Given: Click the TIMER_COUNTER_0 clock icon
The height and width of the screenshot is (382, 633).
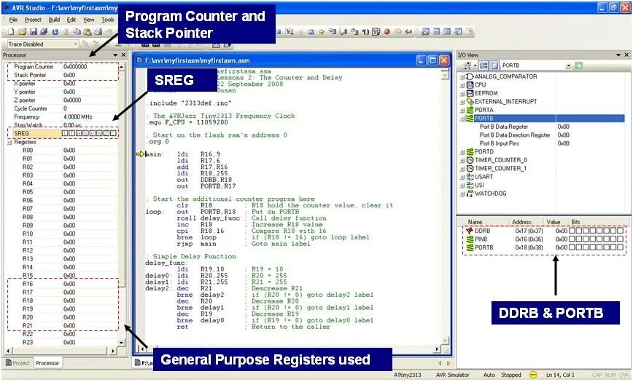Looking at the screenshot, I should coord(470,160).
